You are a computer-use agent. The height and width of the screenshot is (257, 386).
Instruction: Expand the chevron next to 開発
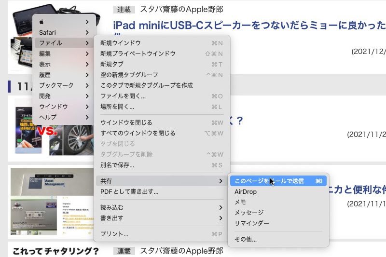tap(87, 96)
